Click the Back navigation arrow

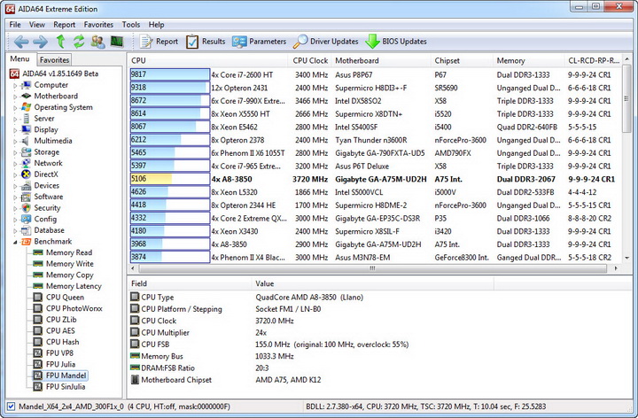[20, 42]
